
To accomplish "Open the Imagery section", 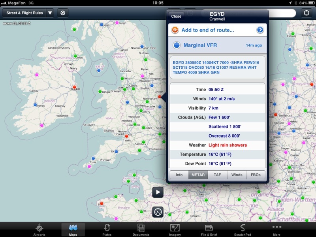I will (x=175, y=229).
